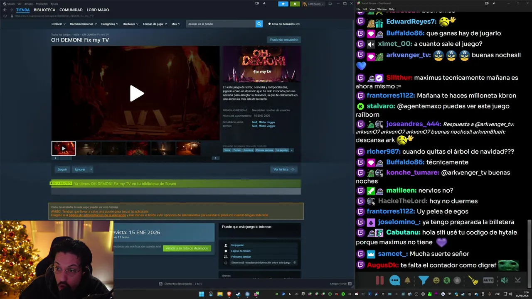This screenshot has width=532, height=299.
Task: Open the LORD MAXO profile tab
Action: (98, 10)
